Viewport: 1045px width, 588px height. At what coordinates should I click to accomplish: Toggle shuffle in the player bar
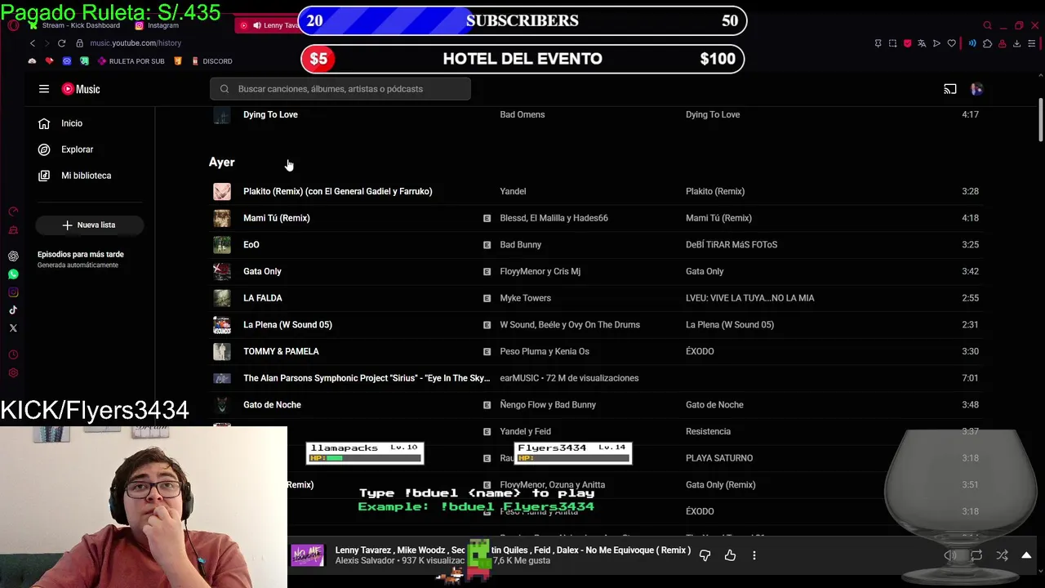(1002, 555)
